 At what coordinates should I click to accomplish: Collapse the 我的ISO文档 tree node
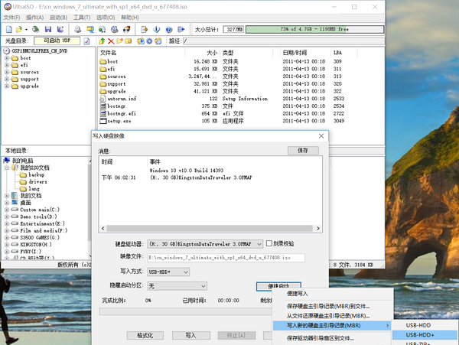(7, 168)
